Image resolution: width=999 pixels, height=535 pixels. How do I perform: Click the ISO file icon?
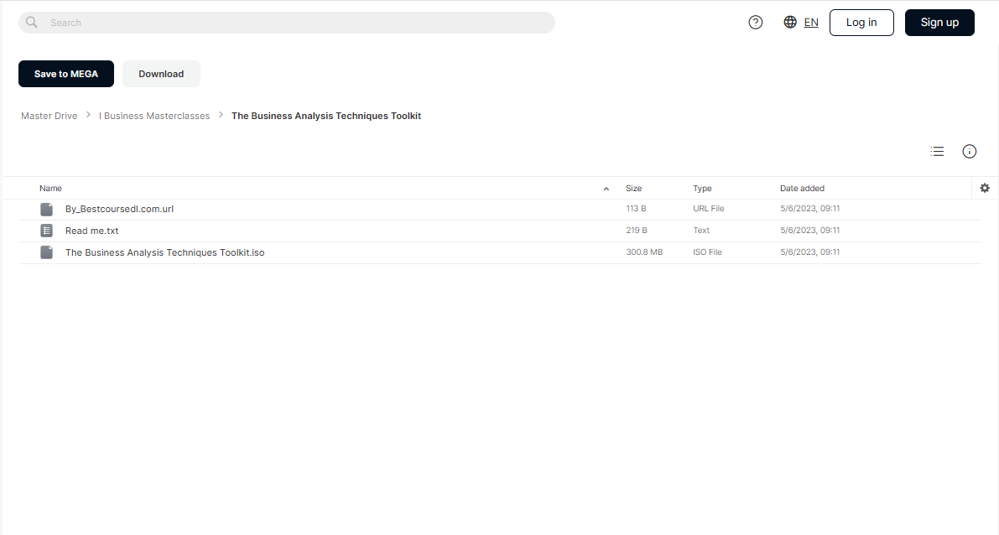(46, 252)
